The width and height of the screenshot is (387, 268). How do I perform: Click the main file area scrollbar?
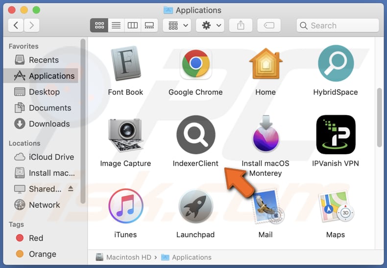[380, 118]
